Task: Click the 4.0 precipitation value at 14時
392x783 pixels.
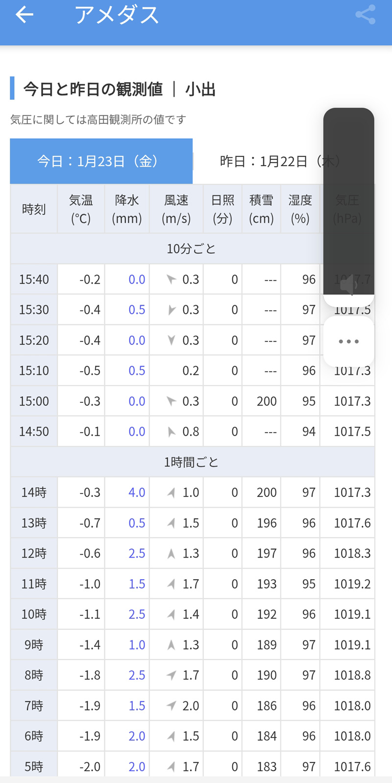Action: [x=137, y=492]
